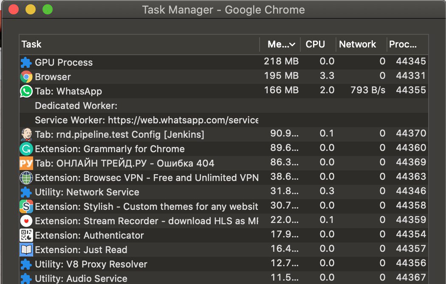Click process ID 44357

411,249
